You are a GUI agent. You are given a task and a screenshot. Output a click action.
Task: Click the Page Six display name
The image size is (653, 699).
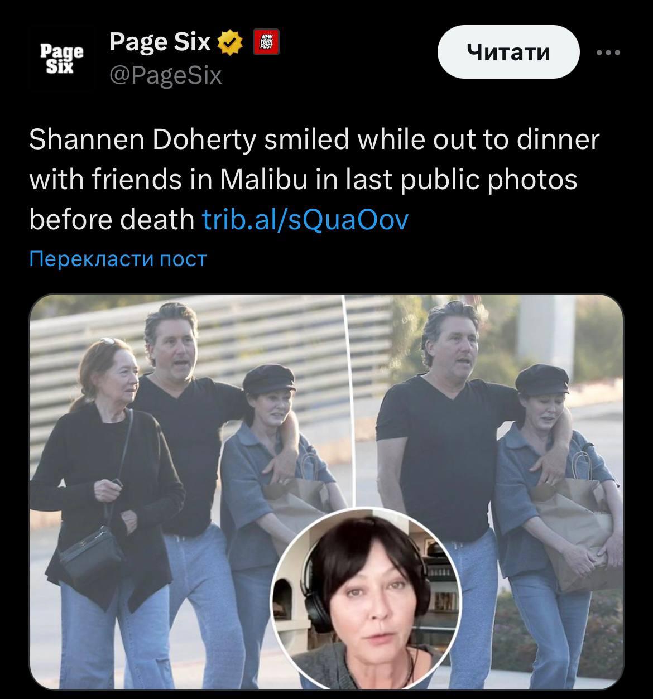click(x=160, y=42)
